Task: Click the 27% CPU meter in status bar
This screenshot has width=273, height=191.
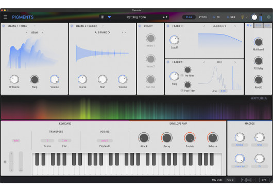Action: click(264, 180)
